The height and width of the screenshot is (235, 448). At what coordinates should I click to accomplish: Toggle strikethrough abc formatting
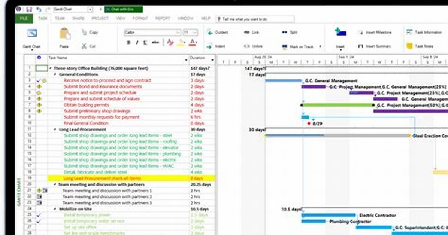click(155, 43)
